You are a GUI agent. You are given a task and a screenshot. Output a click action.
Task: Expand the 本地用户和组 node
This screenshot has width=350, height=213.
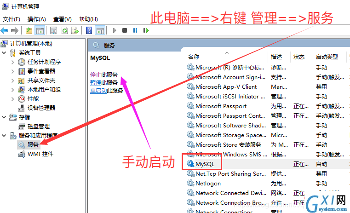[x=13, y=90]
